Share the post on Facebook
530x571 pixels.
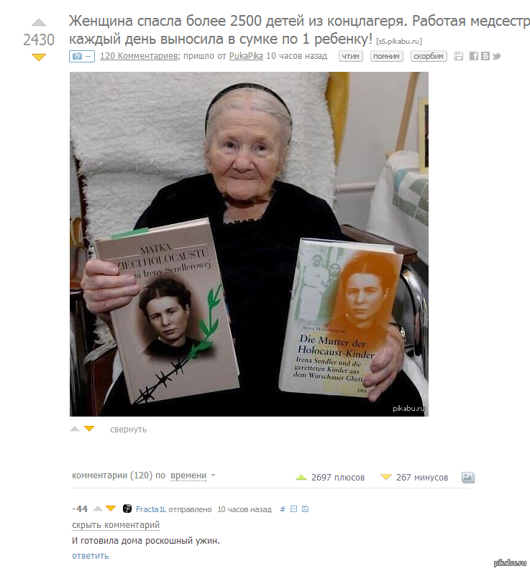click(x=473, y=56)
